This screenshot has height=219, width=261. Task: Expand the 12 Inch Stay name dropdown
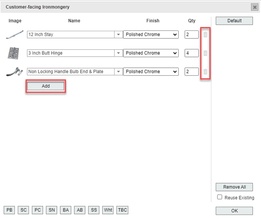point(118,35)
